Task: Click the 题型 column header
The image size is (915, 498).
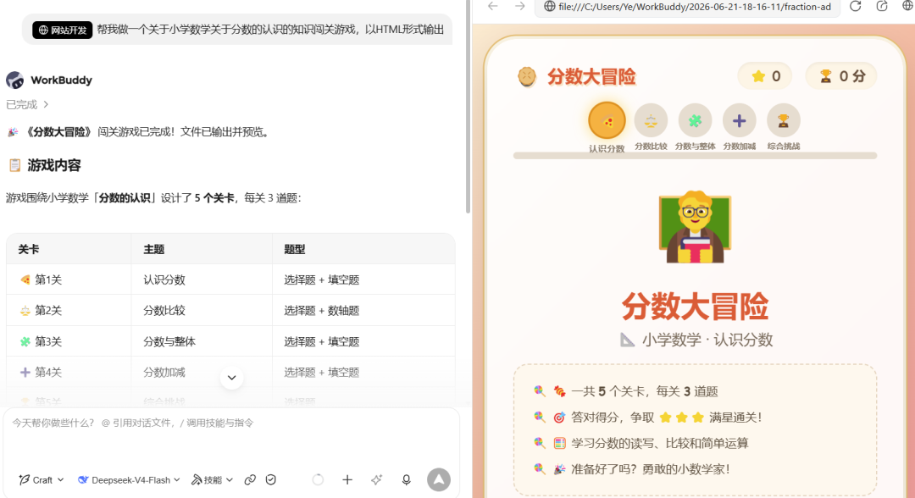Action: (363, 249)
